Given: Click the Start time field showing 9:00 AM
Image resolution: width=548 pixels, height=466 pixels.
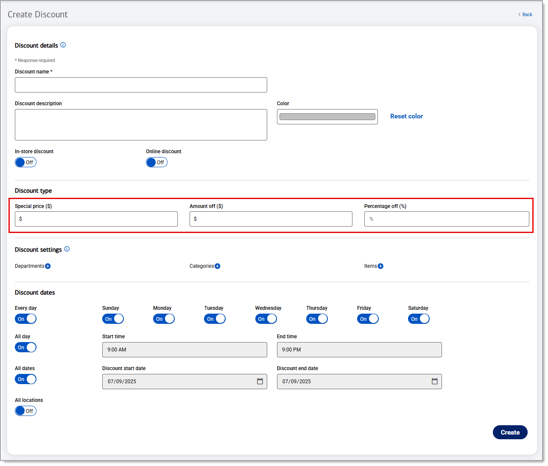Looking at the screenshot, I should coord(185,350).
